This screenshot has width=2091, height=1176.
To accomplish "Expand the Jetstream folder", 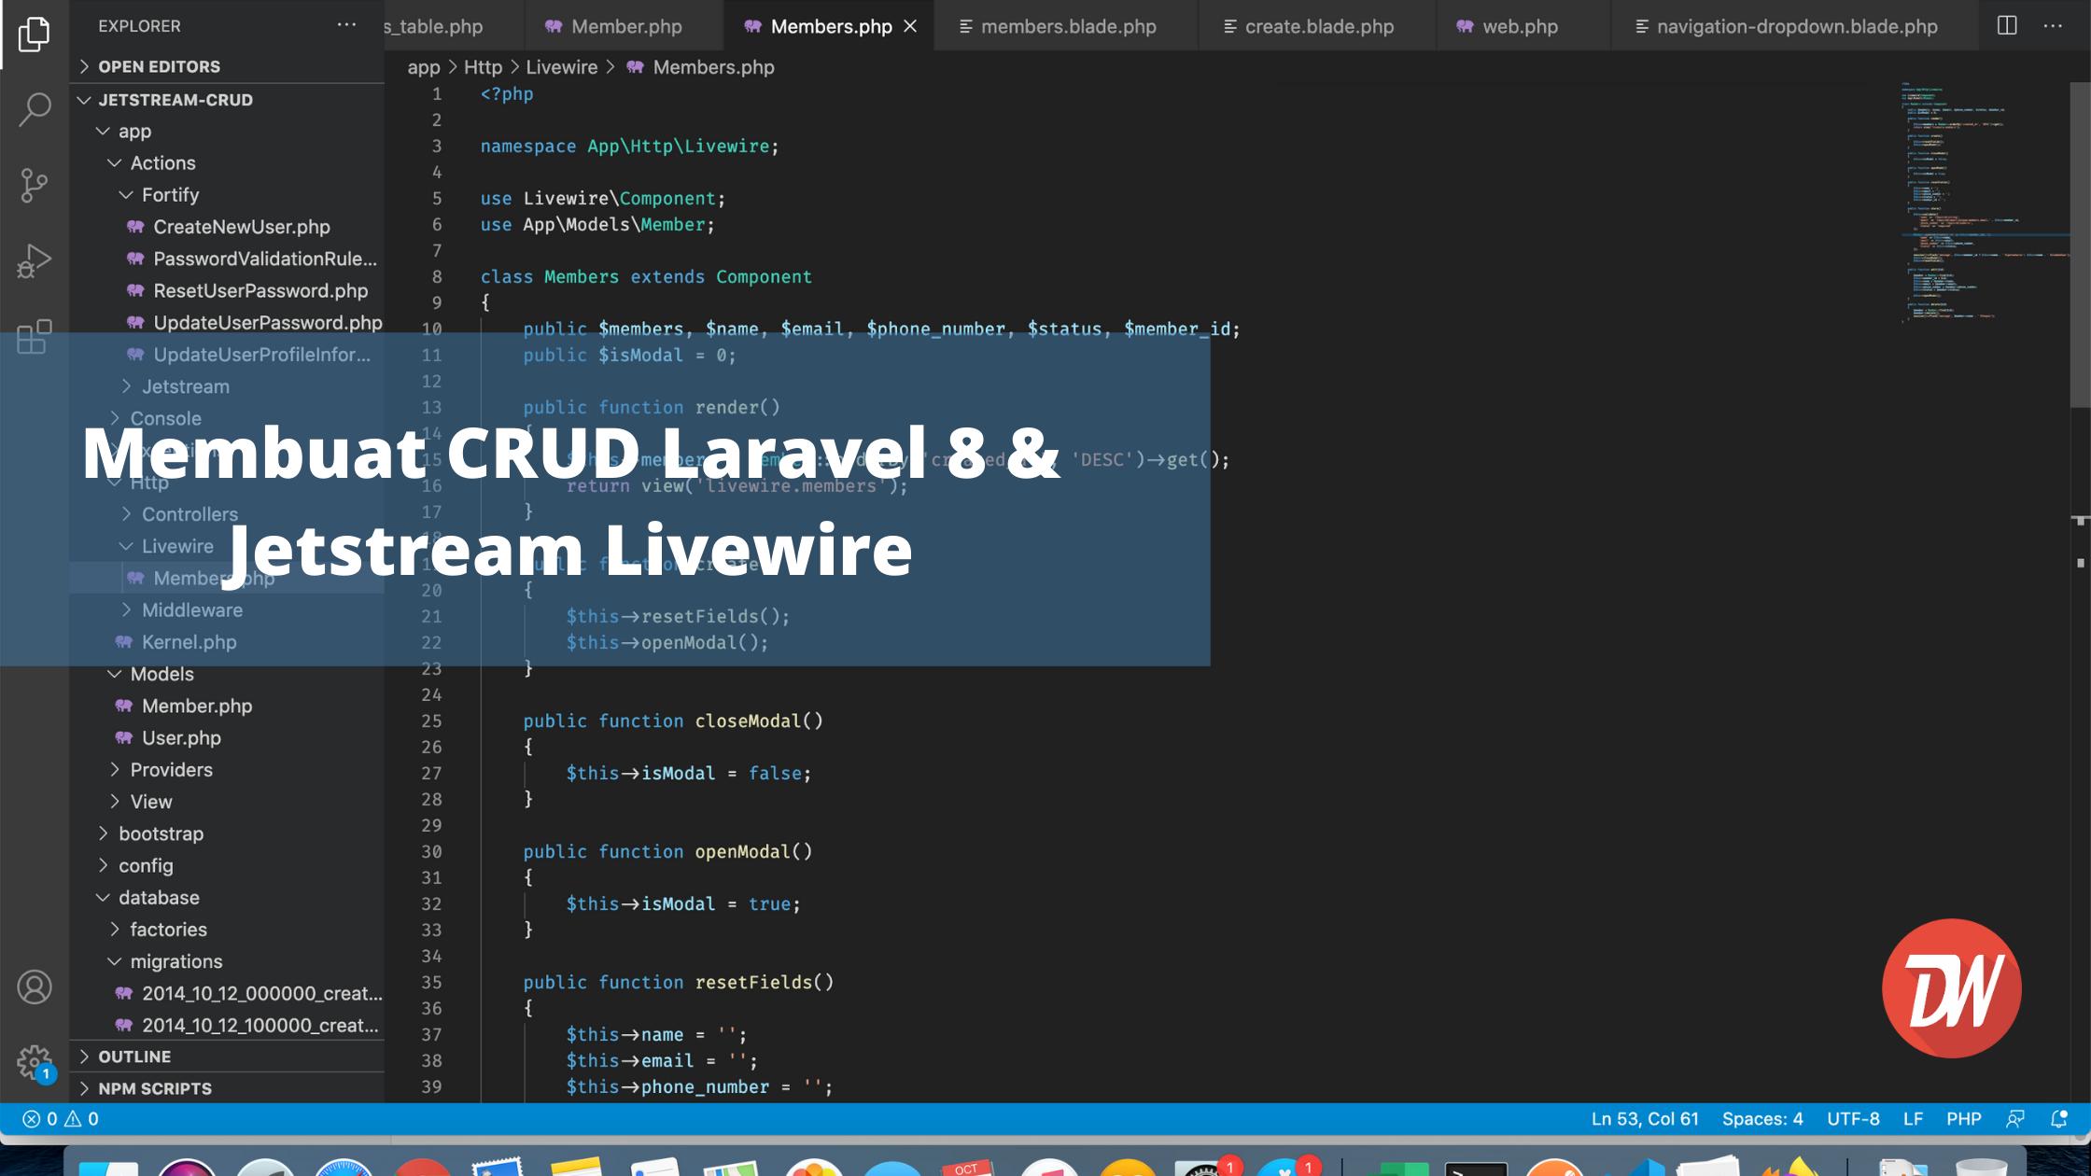I will [227, 386].
